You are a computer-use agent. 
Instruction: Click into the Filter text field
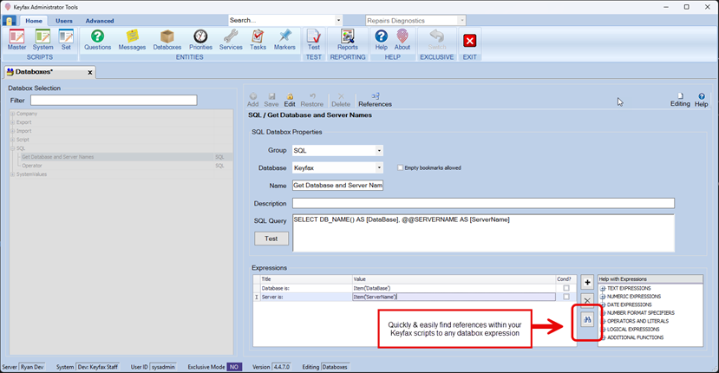click(x=114, y=101)
